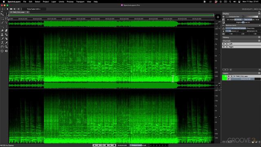The height and width of the screenshot is (147, 261).
Task: Click the Record button in transport bar
Action: [114, 145]
